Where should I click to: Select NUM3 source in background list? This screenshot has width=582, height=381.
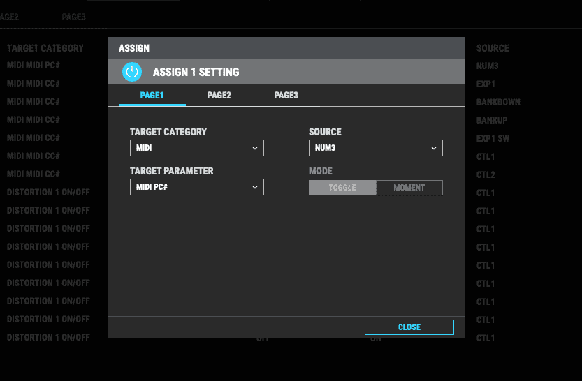[487, 66]
